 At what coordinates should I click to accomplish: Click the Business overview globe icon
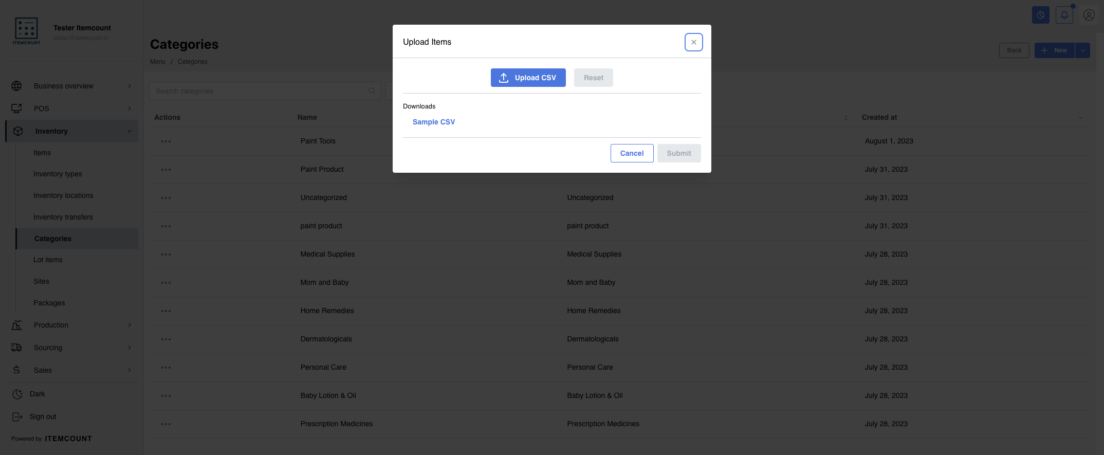(x=16, y=86)
